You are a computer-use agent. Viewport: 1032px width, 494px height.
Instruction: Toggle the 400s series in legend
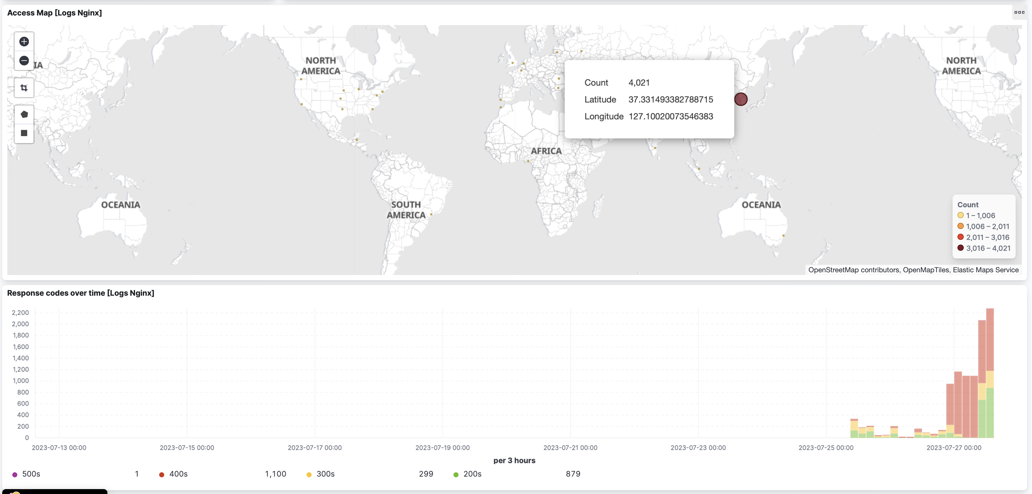pos(178,474)
